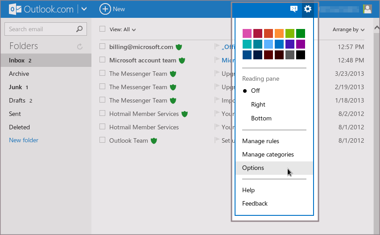Click the Outlook.com logo

coord(41,9)
